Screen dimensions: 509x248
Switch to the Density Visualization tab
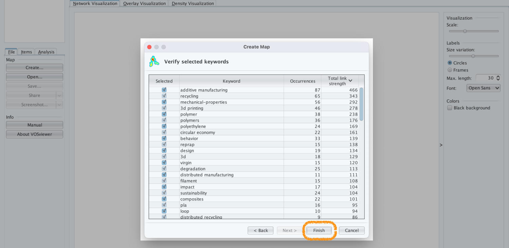(x=192, y=3)
